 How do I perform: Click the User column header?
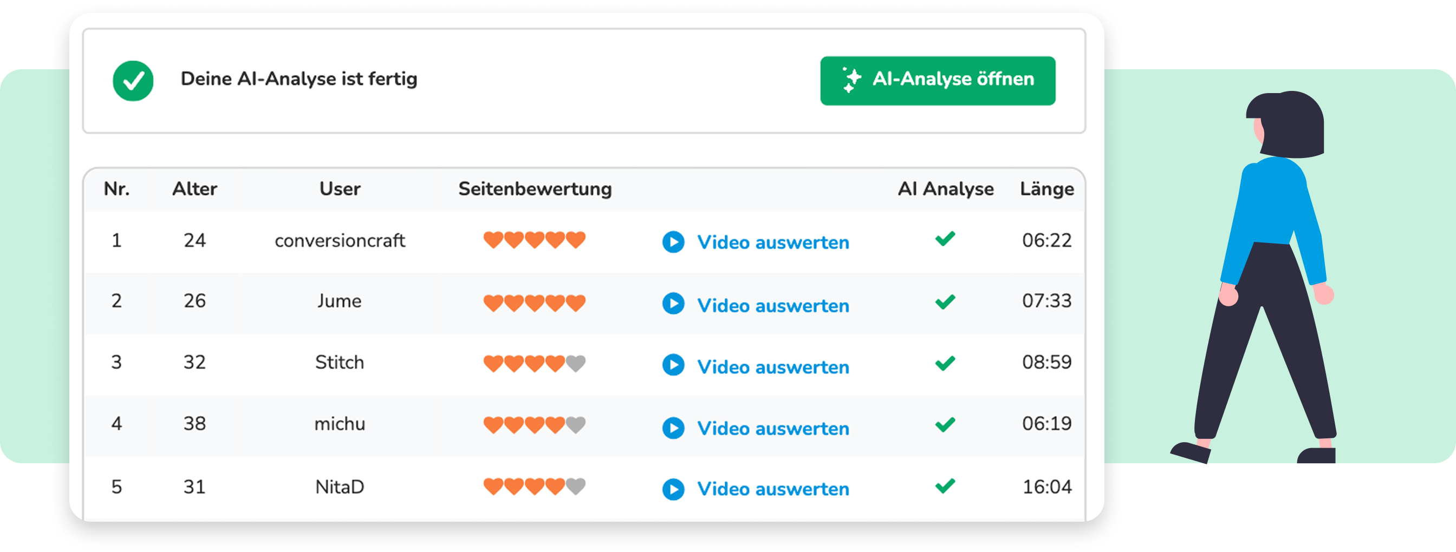point(340,189)
